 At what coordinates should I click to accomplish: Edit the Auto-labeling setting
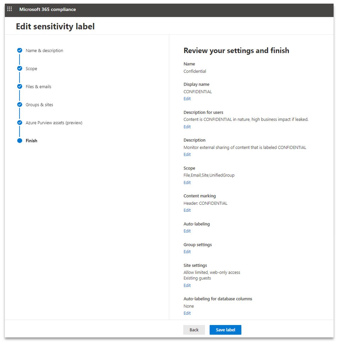[187, 231]
